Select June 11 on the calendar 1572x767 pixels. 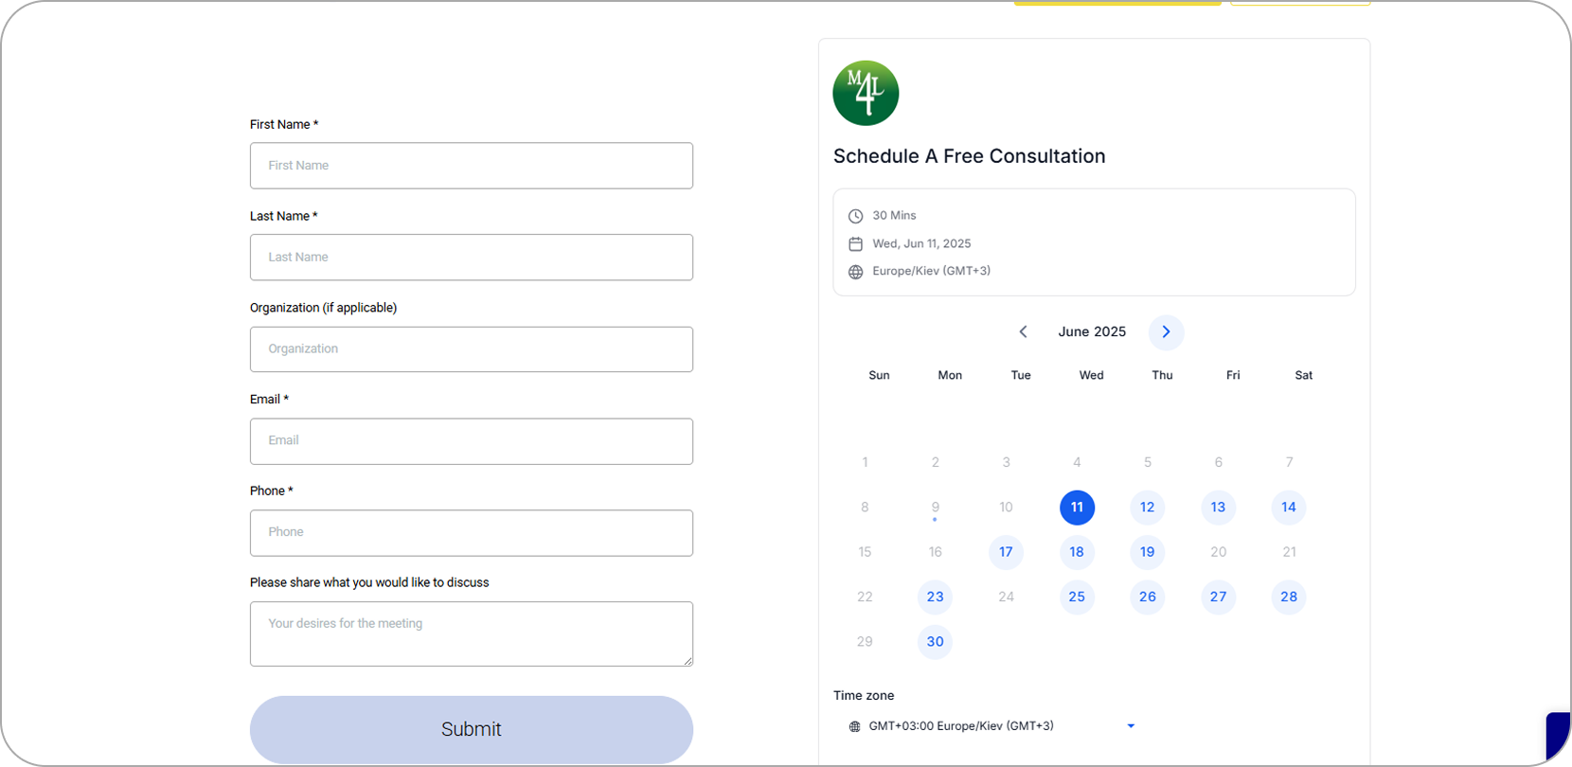(1077, 508)
